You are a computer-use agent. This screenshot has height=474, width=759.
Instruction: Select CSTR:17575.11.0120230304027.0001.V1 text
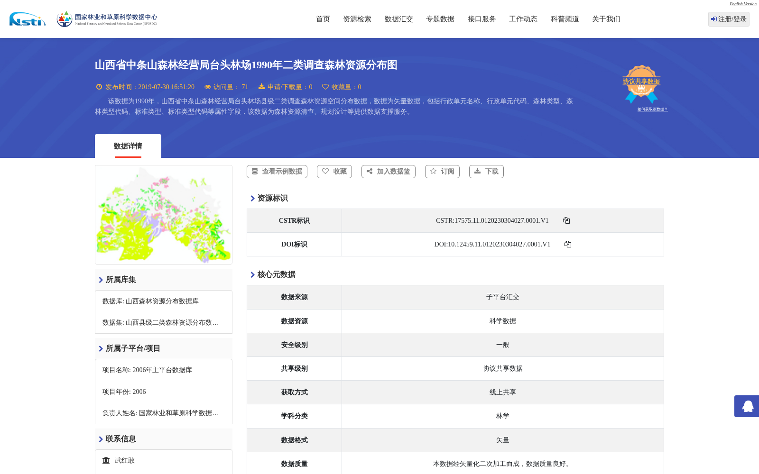tap(492, 220)
